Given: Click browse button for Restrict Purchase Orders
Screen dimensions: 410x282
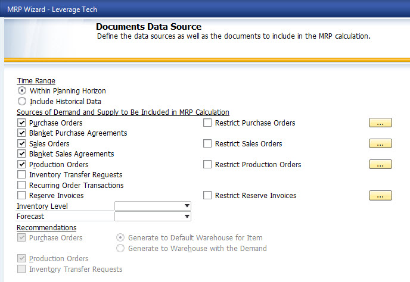Looking at the screenshot, I should point(380,123).
